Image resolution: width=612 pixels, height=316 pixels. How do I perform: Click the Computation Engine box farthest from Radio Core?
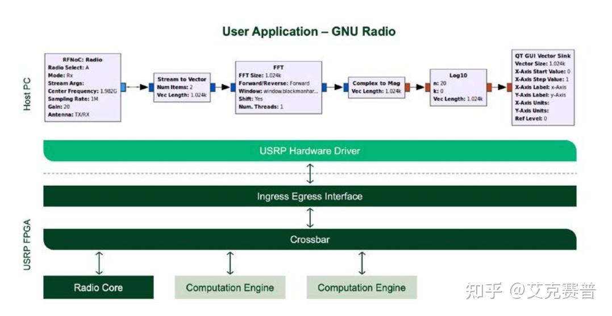[362, 288]
